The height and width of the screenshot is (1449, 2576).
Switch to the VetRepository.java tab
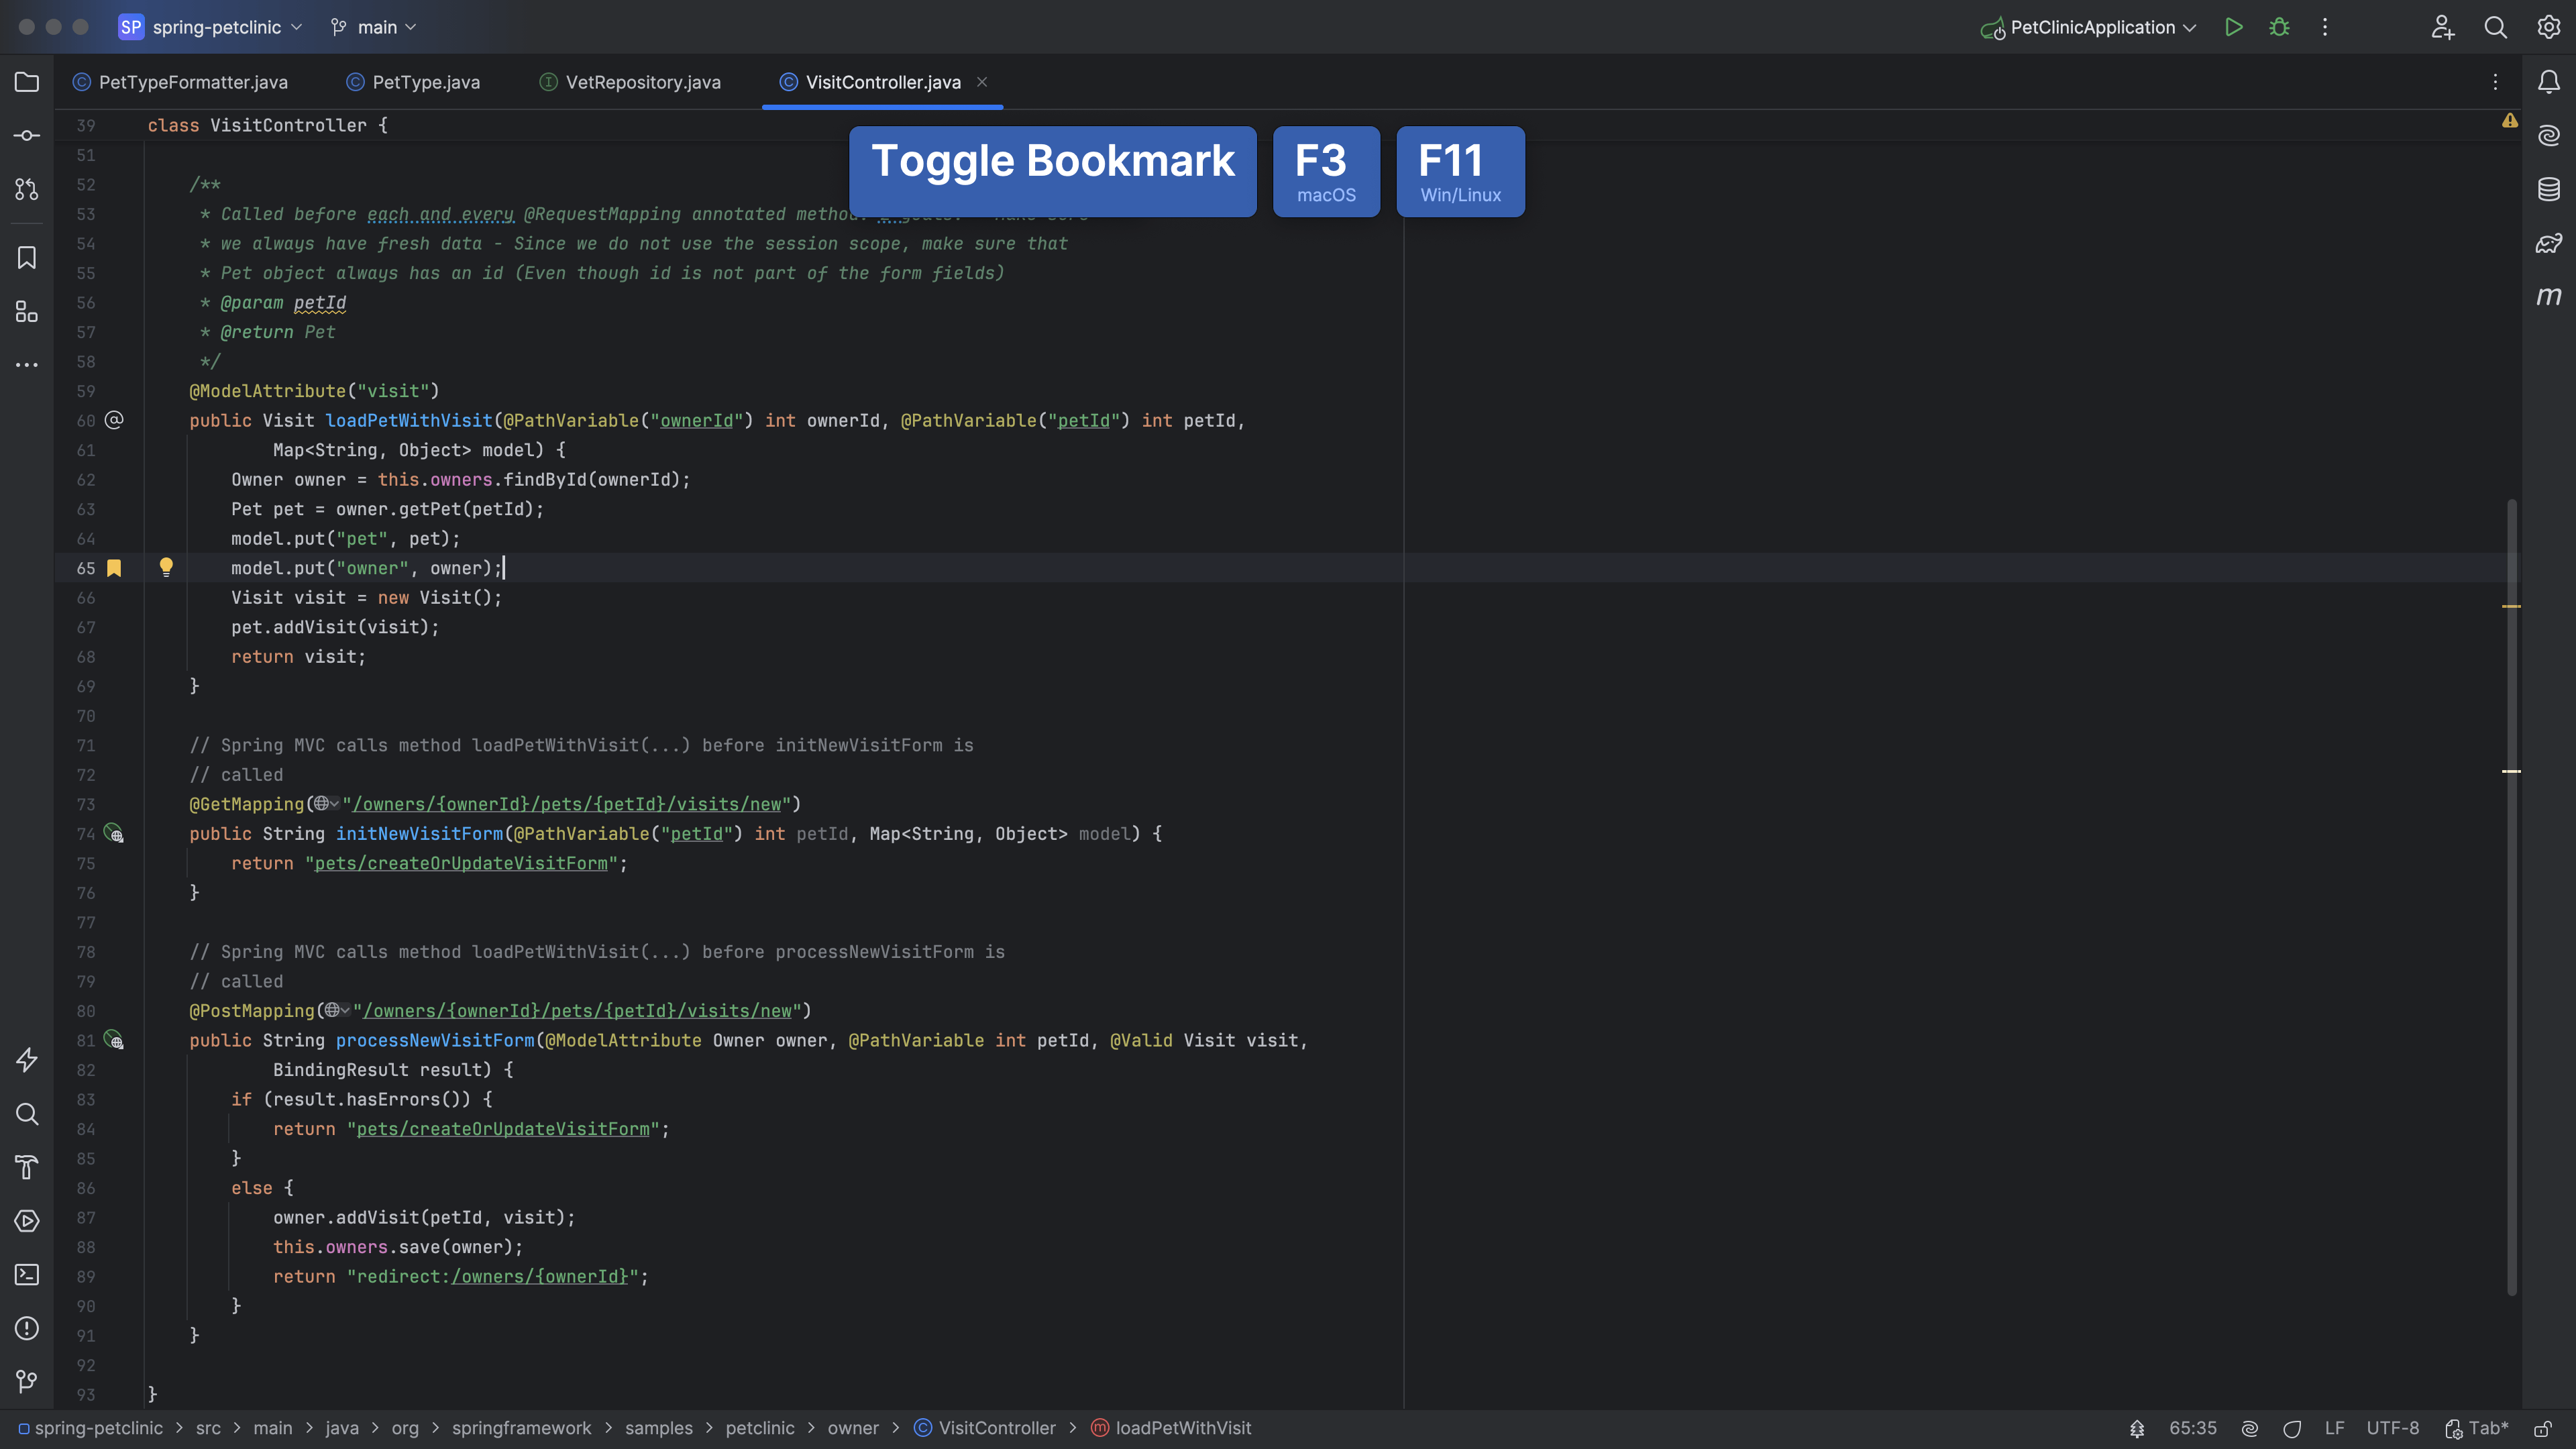tap(642, 82)
